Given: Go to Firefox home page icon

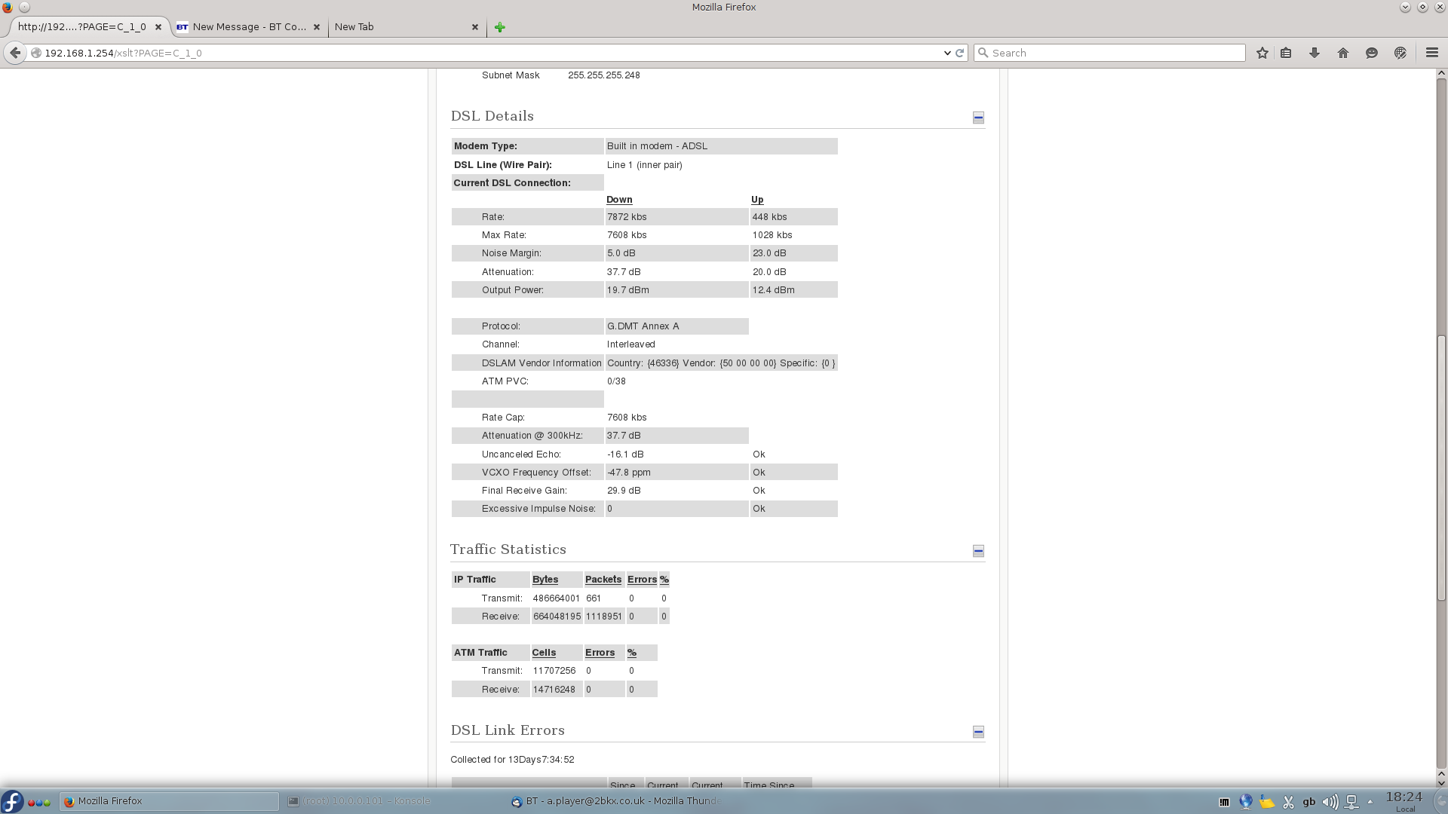Looking at the screenshot, I should pos(1343,53).
